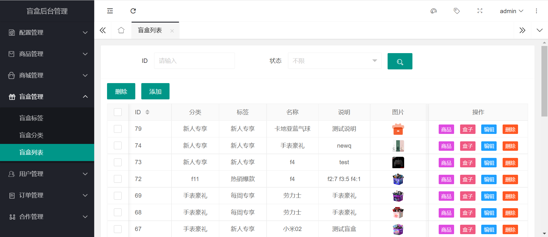548x237 pixels.
Task: Expand 订单管理 menu chevron
Action: point(85,195)
